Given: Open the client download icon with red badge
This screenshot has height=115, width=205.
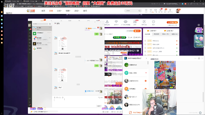Looking at the screenshot, I should (160, 10).
